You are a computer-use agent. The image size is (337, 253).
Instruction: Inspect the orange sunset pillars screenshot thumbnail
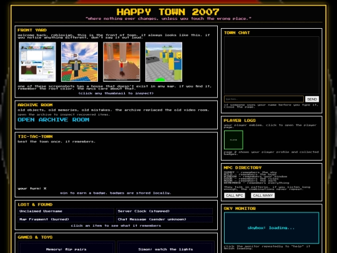click(122, 62)
